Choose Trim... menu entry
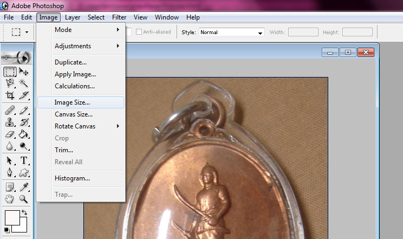The height and width of the screenshot is (239, 403). [81, 150]
